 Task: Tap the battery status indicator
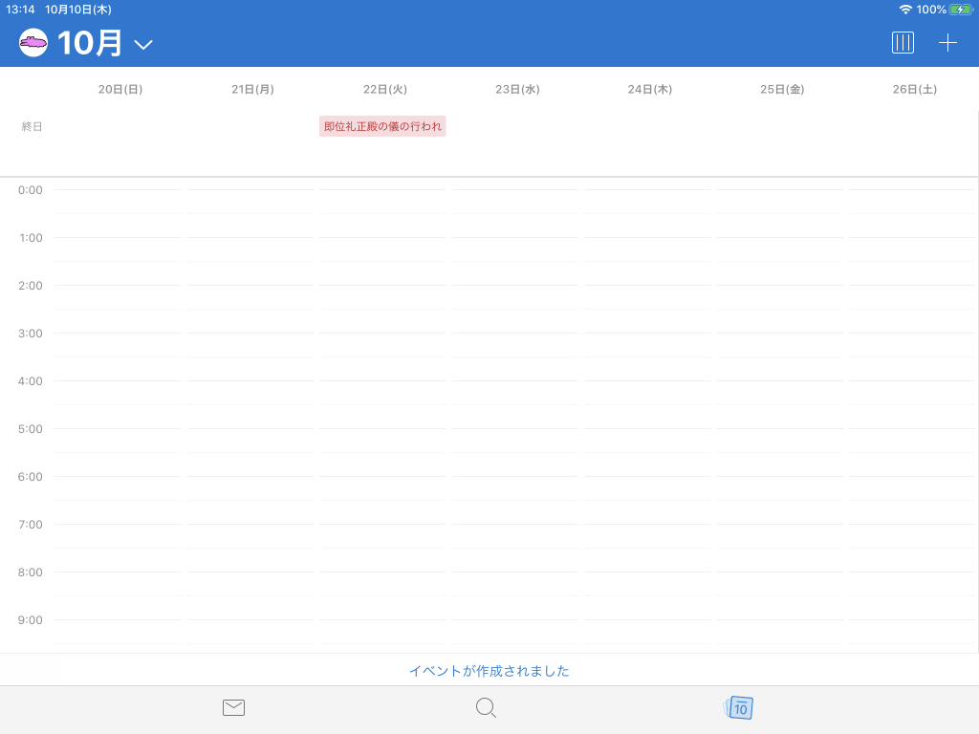(x=961, y=10)
